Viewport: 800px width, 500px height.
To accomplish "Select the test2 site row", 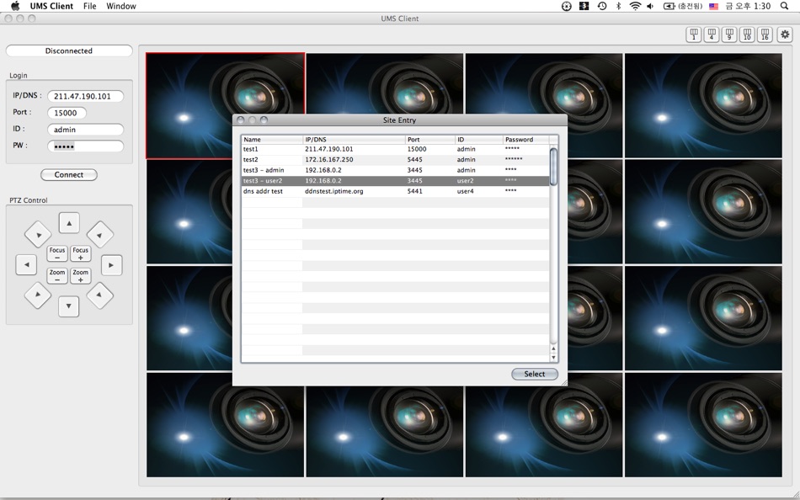I will 396,160.
